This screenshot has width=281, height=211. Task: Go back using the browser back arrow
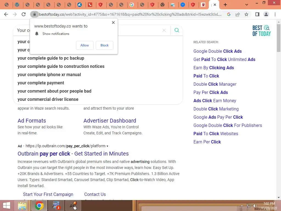point(6,14)
